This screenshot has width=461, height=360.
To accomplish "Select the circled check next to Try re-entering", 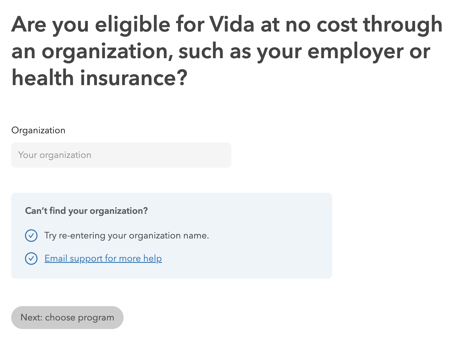I will point(31,236).
